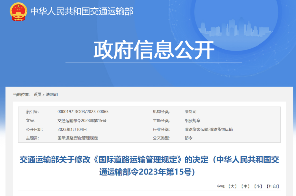Select industry category 道路旅客运输;道路货物运输
The height and width of the screenshot is (196, 296).
[x=209, y=130]
